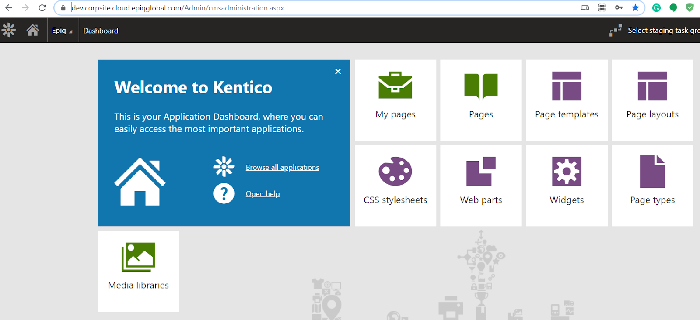Click the Open help link
The width and height of the screenshot is (700, 320).
[262, 194]
